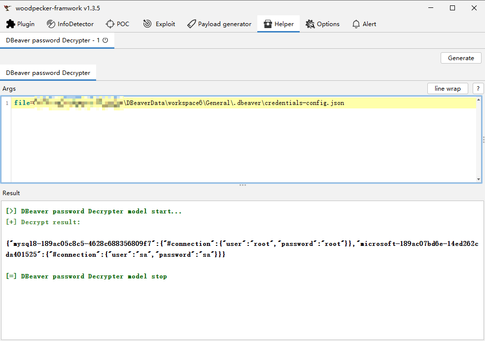This screenshot has width=485, height=341.
Task: Click the woodpecker app logo icon
Action: click(7, 8)
